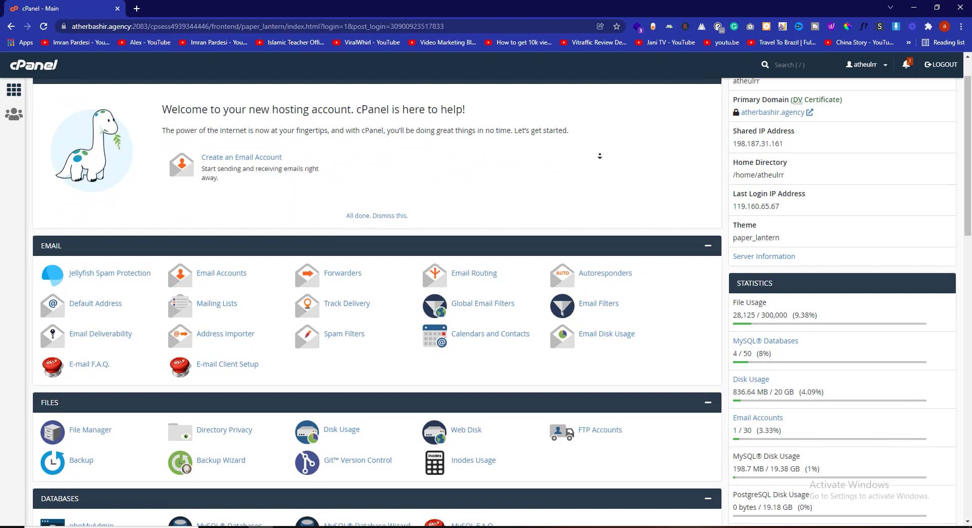Open the Autoresponders icon
The height and width of the screenshot is (528, 972).
point(562,275)
